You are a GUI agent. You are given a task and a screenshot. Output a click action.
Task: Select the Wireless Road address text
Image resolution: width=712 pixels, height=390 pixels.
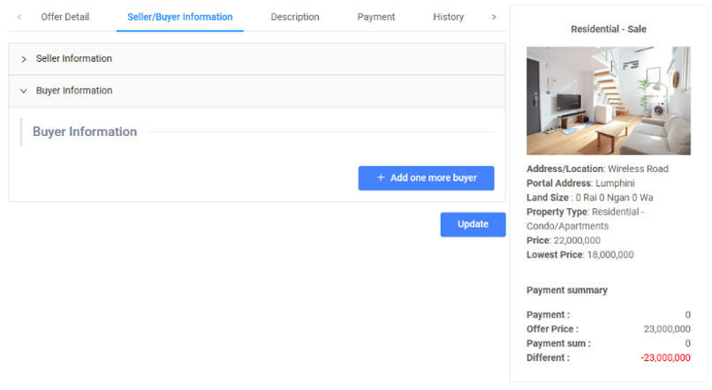point(638,169)
